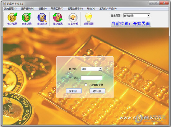Screen dimensions: 171x127
Task: Open the 管理数据库(D) menu
Action: pyautogui.click(x=75, y=9)
